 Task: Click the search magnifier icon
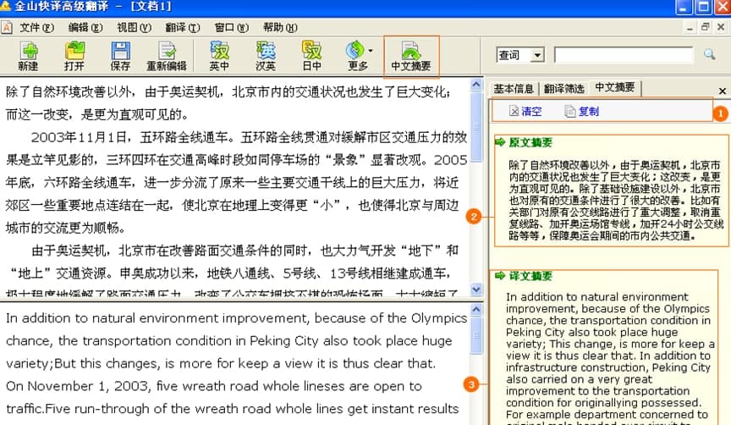coord(710,55)
